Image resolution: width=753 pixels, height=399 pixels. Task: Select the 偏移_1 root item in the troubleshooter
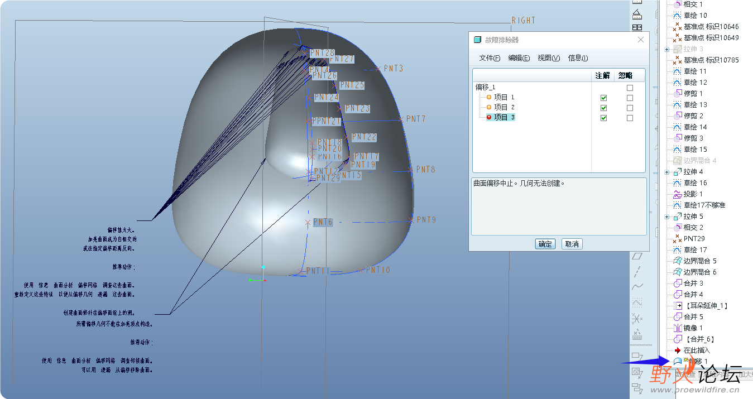[486, 87]
